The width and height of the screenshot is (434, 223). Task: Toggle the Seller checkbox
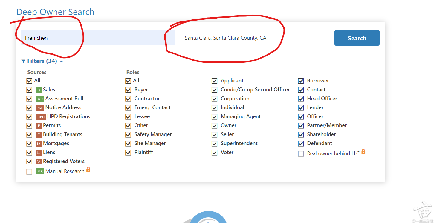[x=214, y=135]
